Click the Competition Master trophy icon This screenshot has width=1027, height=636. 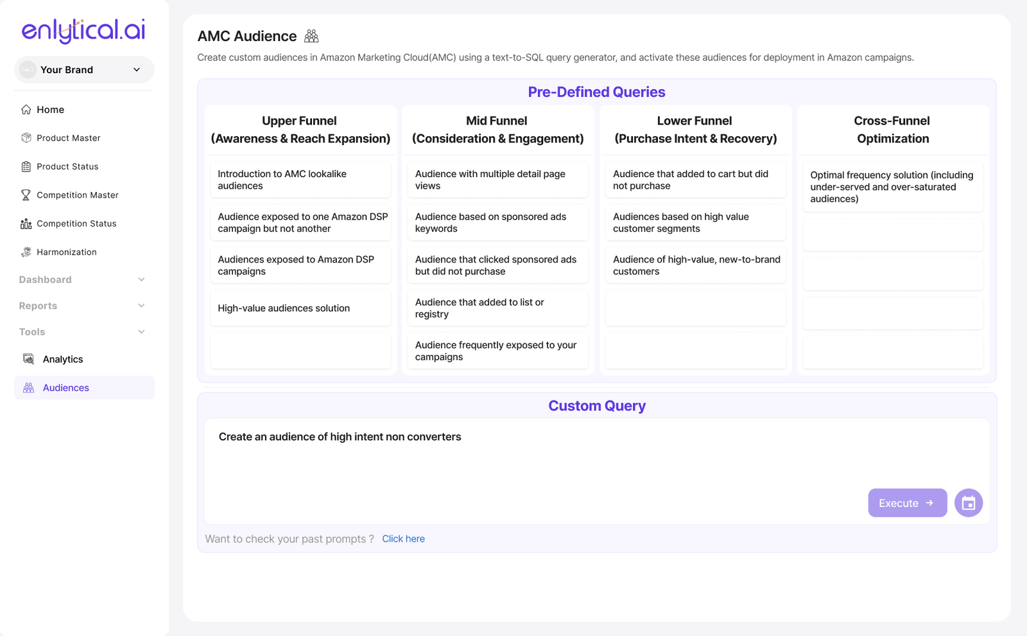pyautogui.click(x=26, y=195)
